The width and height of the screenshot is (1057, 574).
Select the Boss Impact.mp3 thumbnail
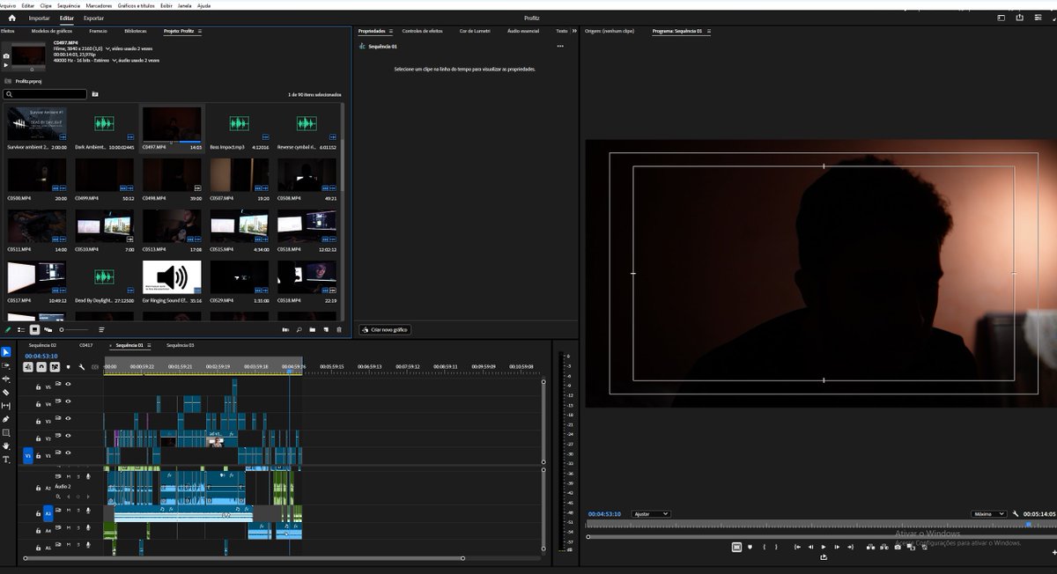[239, 124]
